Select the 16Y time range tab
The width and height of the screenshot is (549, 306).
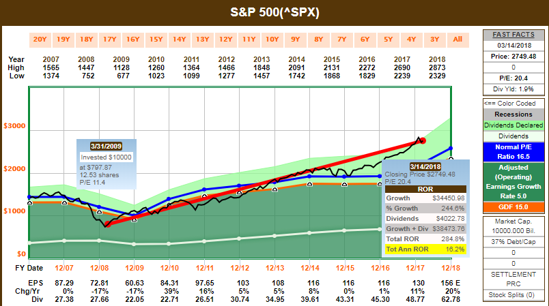click(132, 40)
